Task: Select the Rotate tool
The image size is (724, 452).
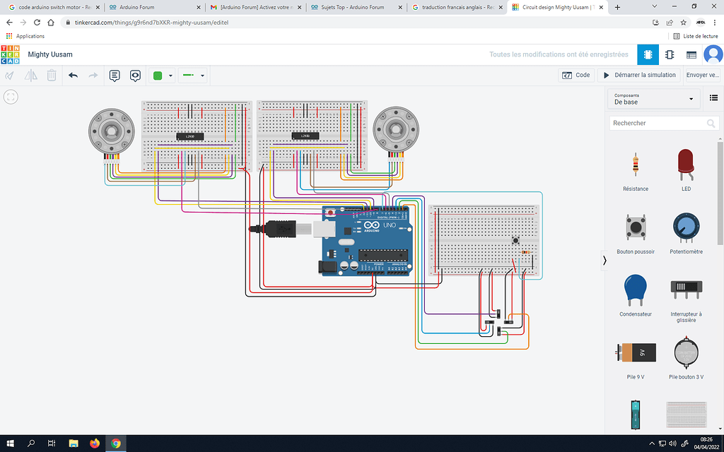Action: (x=9, y=75)
